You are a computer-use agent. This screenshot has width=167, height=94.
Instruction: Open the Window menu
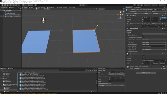pyautogui.click(x=26, y=3)
